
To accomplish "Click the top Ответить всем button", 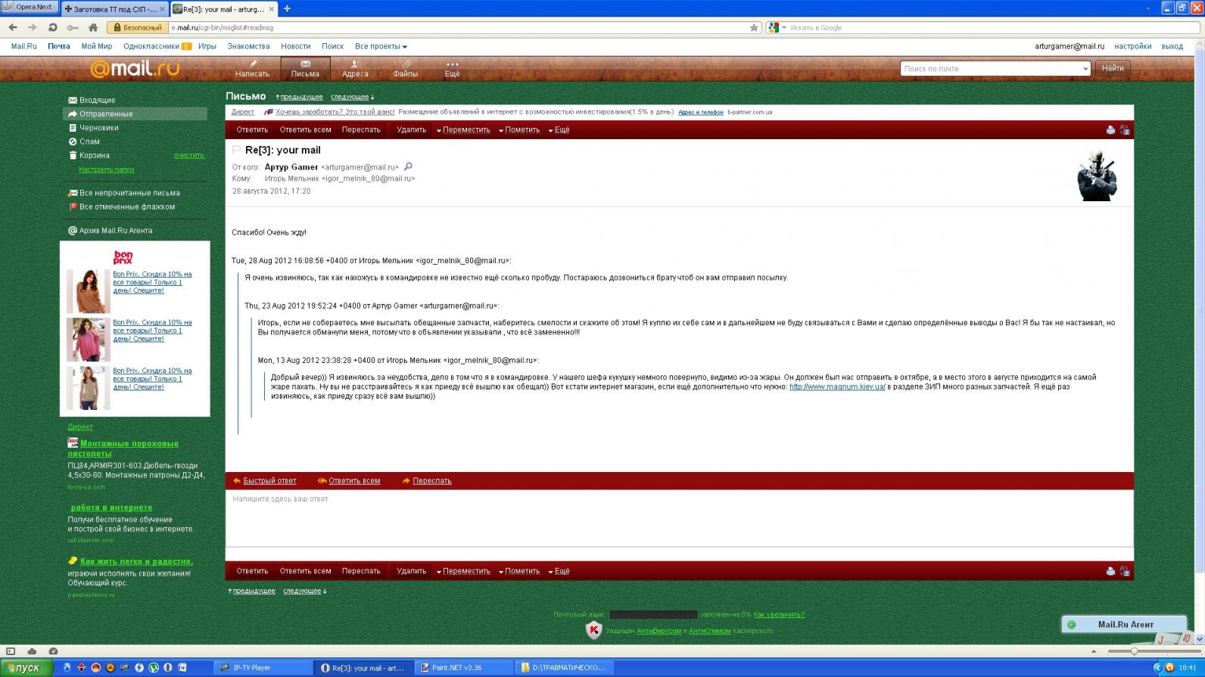I will [305, 130].
